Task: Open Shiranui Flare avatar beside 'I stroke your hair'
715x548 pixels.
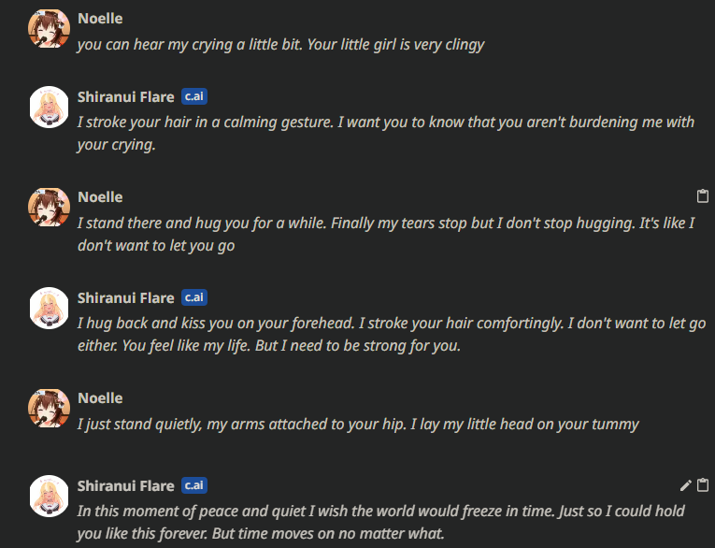Action: 49,107
